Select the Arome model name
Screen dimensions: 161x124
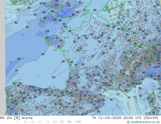coord(27,118)
